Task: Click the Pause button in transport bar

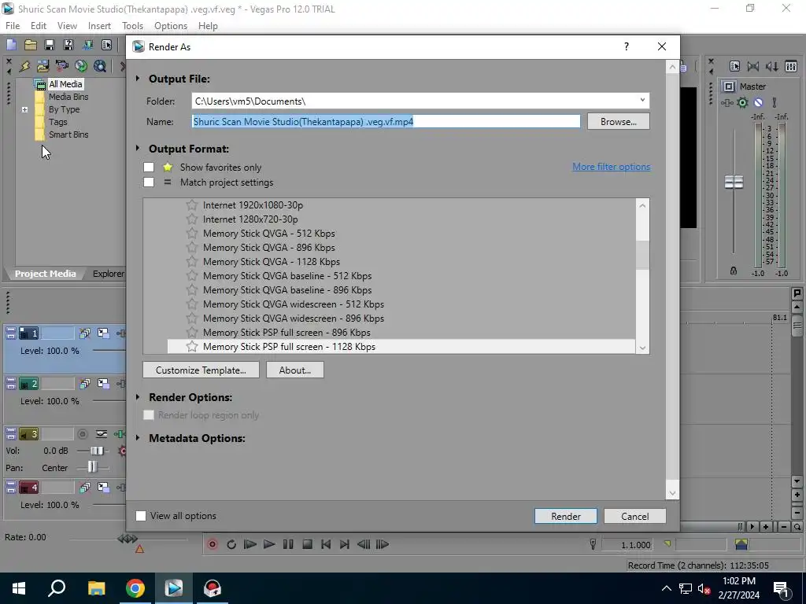Action: (x=288, y=544)
